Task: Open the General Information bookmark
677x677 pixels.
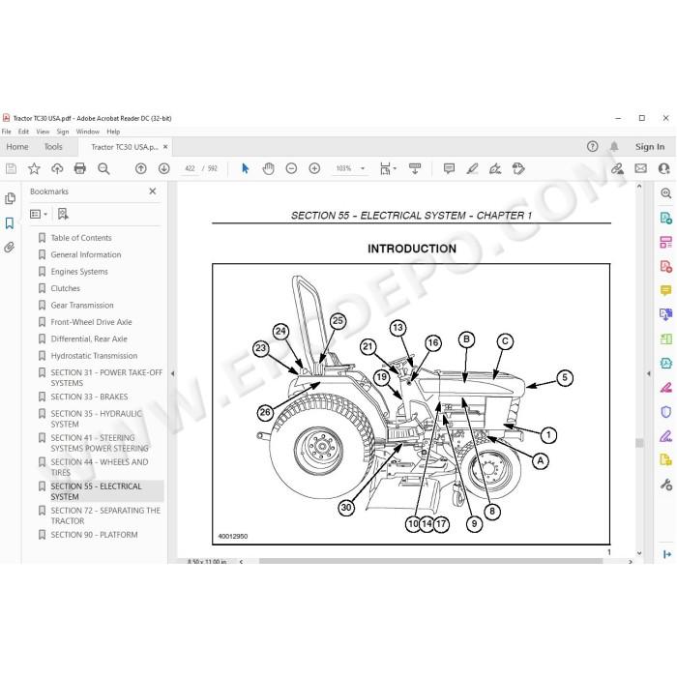Action: 86,254
